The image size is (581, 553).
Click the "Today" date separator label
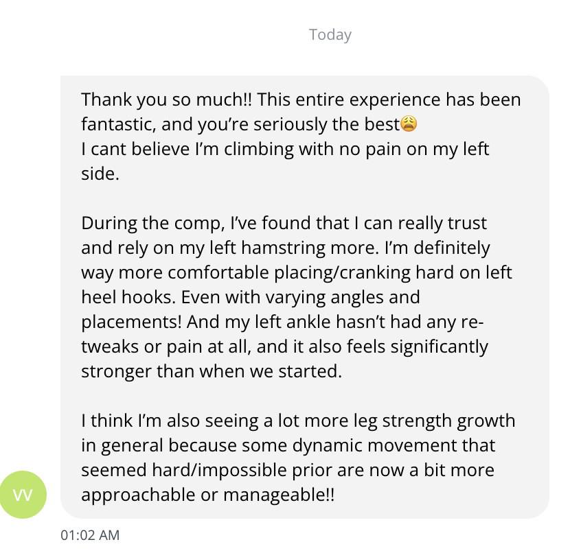tap(330, 34)
